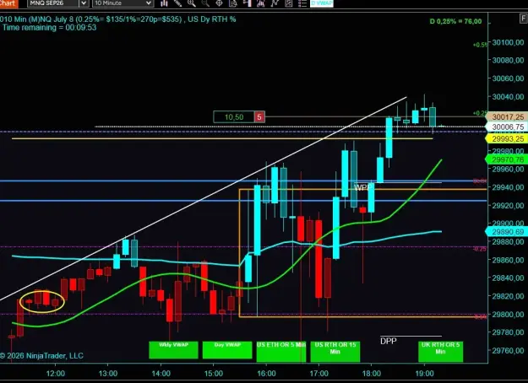Click the zoom in magnifier icon
Screen dimensions: 528x383
click(x=192, y=3)
